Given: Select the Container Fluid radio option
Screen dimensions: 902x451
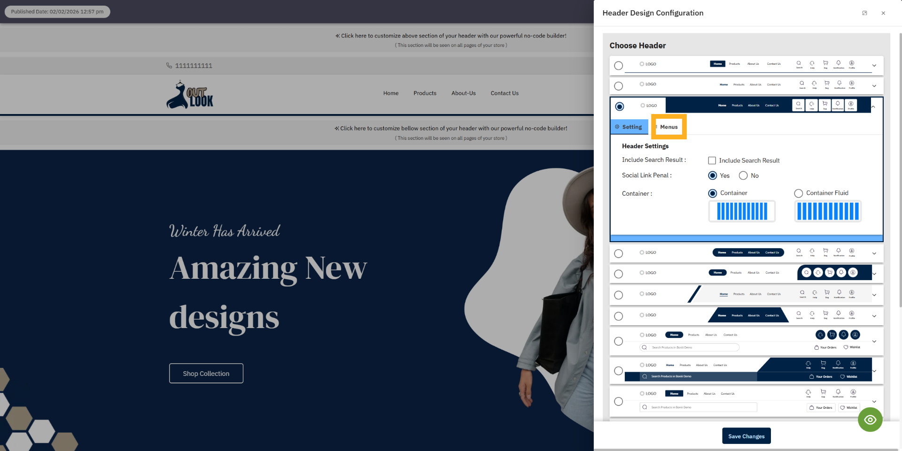Looking at the screenshot, I should coord(799,193).
